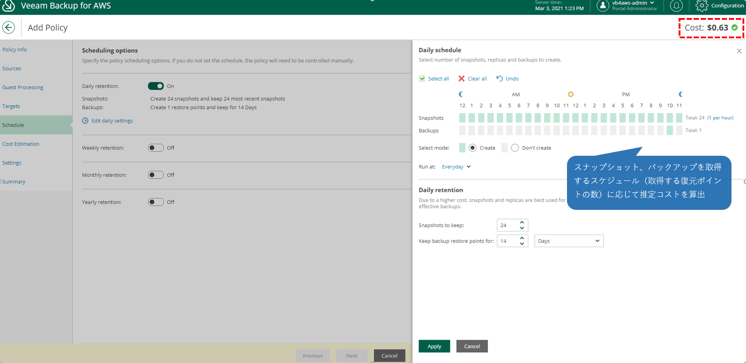The width and height of the screenshot is (746, 363).
Task: Click Apply in Daily schedule panel
Action: 434,346
